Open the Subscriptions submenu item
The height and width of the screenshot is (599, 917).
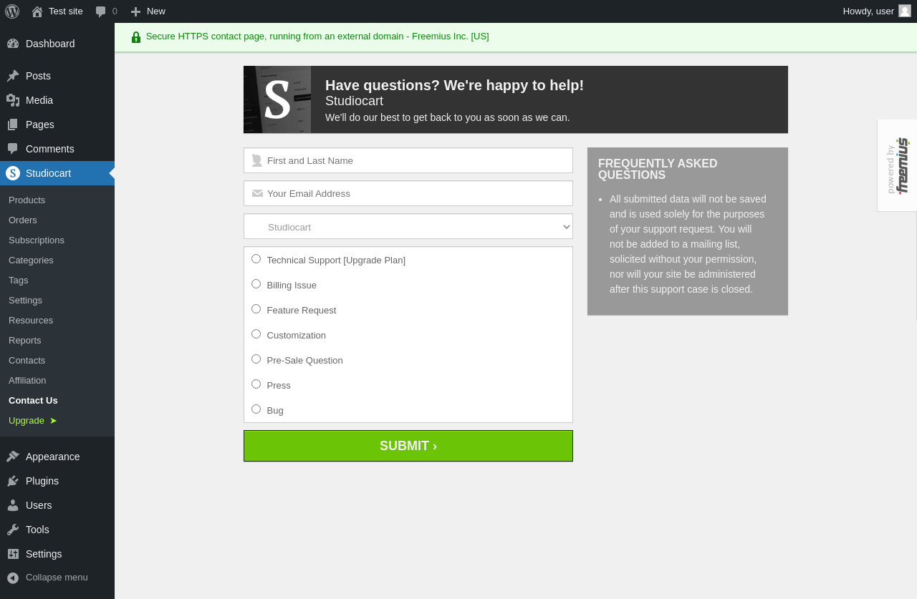point(57,240)
